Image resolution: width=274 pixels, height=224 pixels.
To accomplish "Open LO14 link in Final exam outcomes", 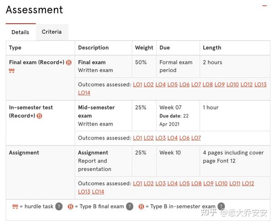I will 84,93.
